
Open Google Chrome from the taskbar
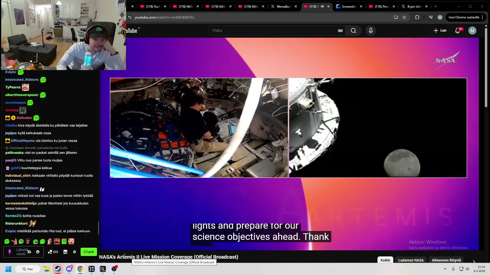point(80,269)
